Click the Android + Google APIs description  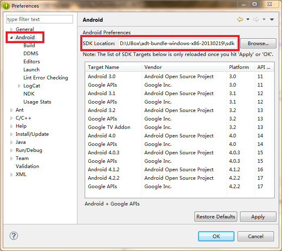tap(112, 204)
